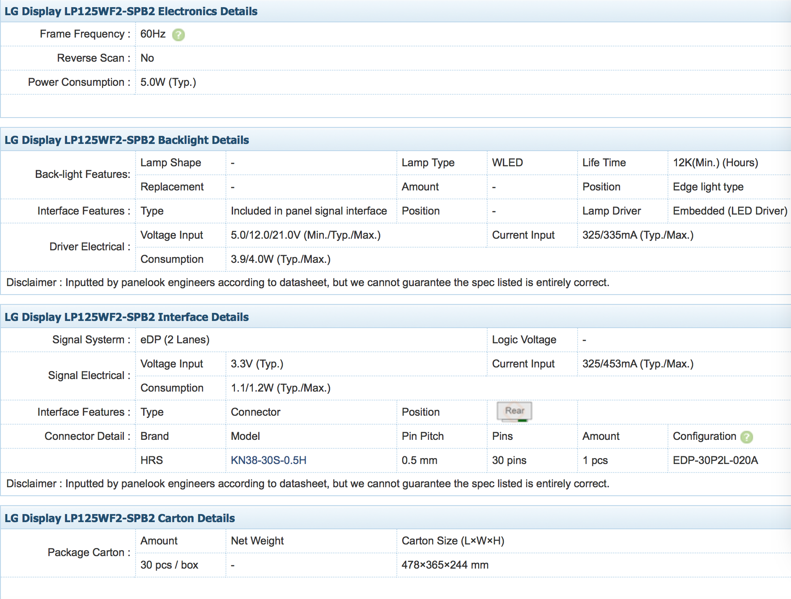
Task: Click the Signal Electrical label
Action: (x=89, y=375)
